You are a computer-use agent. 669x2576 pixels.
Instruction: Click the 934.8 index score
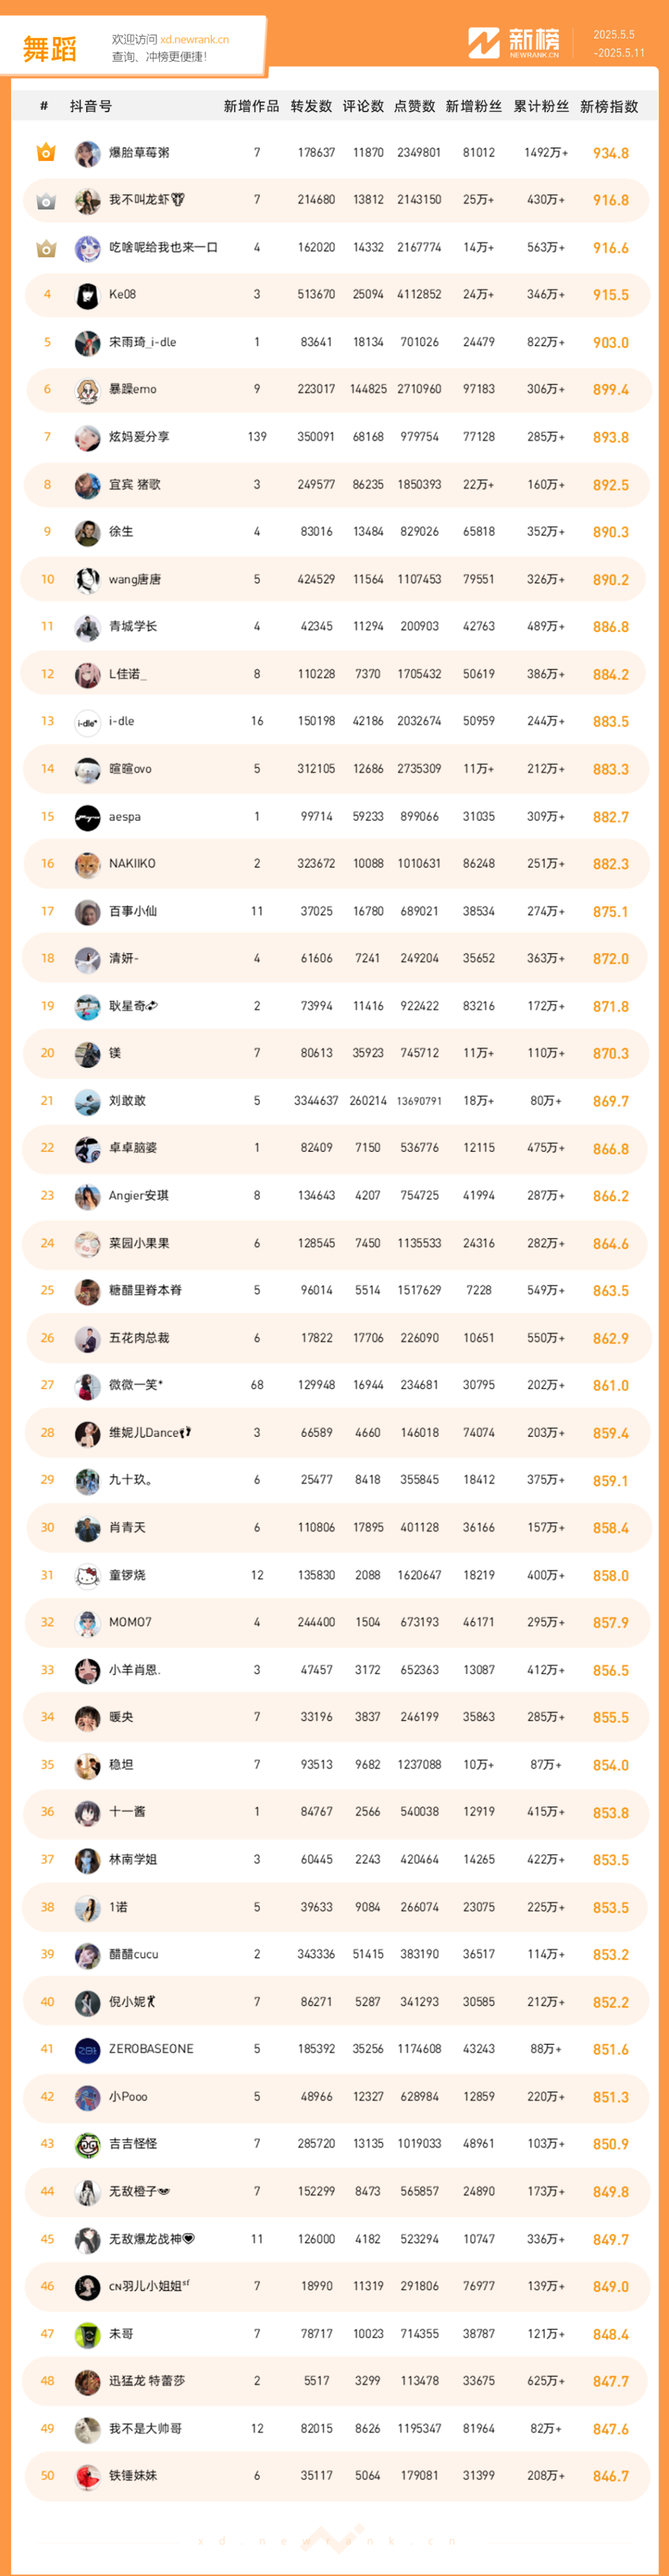[x=610, y=154]
